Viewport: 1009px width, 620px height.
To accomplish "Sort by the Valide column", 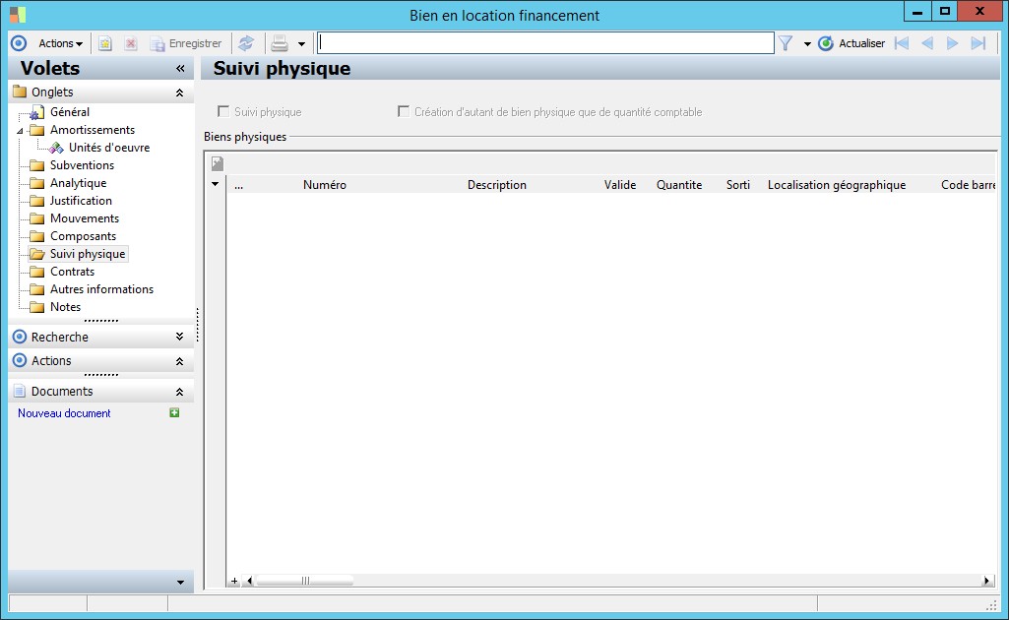I will [x=620, y=185].
